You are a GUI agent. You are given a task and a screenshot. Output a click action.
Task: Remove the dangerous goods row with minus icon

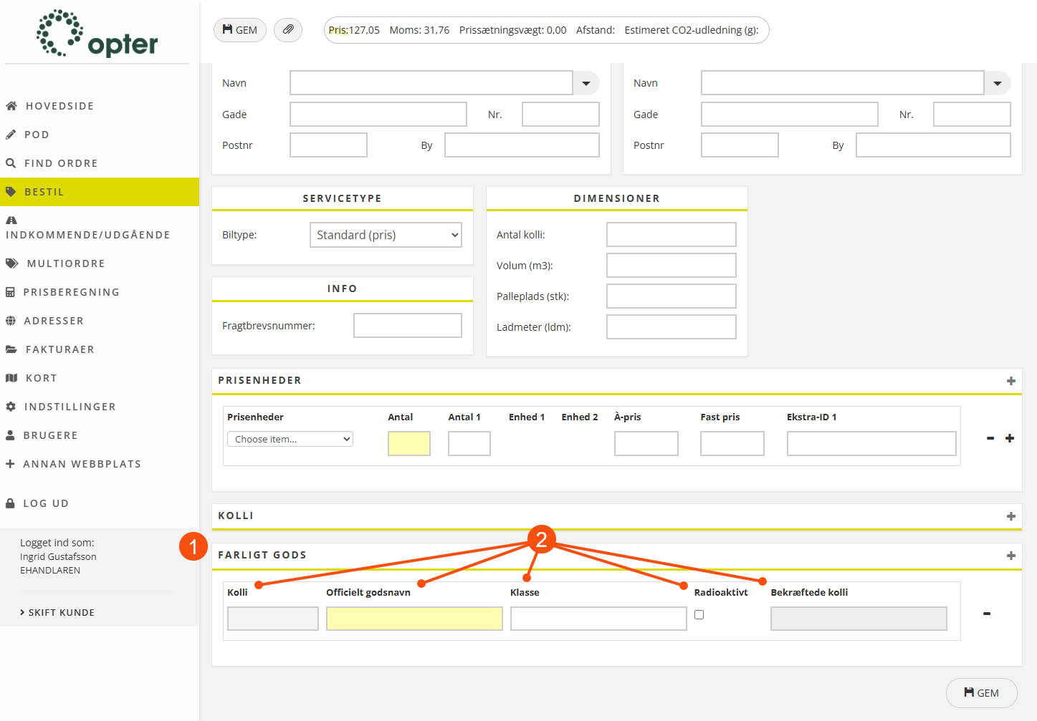[x=987, y=614]
